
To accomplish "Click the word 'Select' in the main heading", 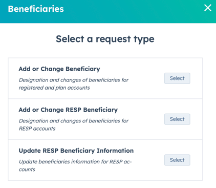I will 70,39.
